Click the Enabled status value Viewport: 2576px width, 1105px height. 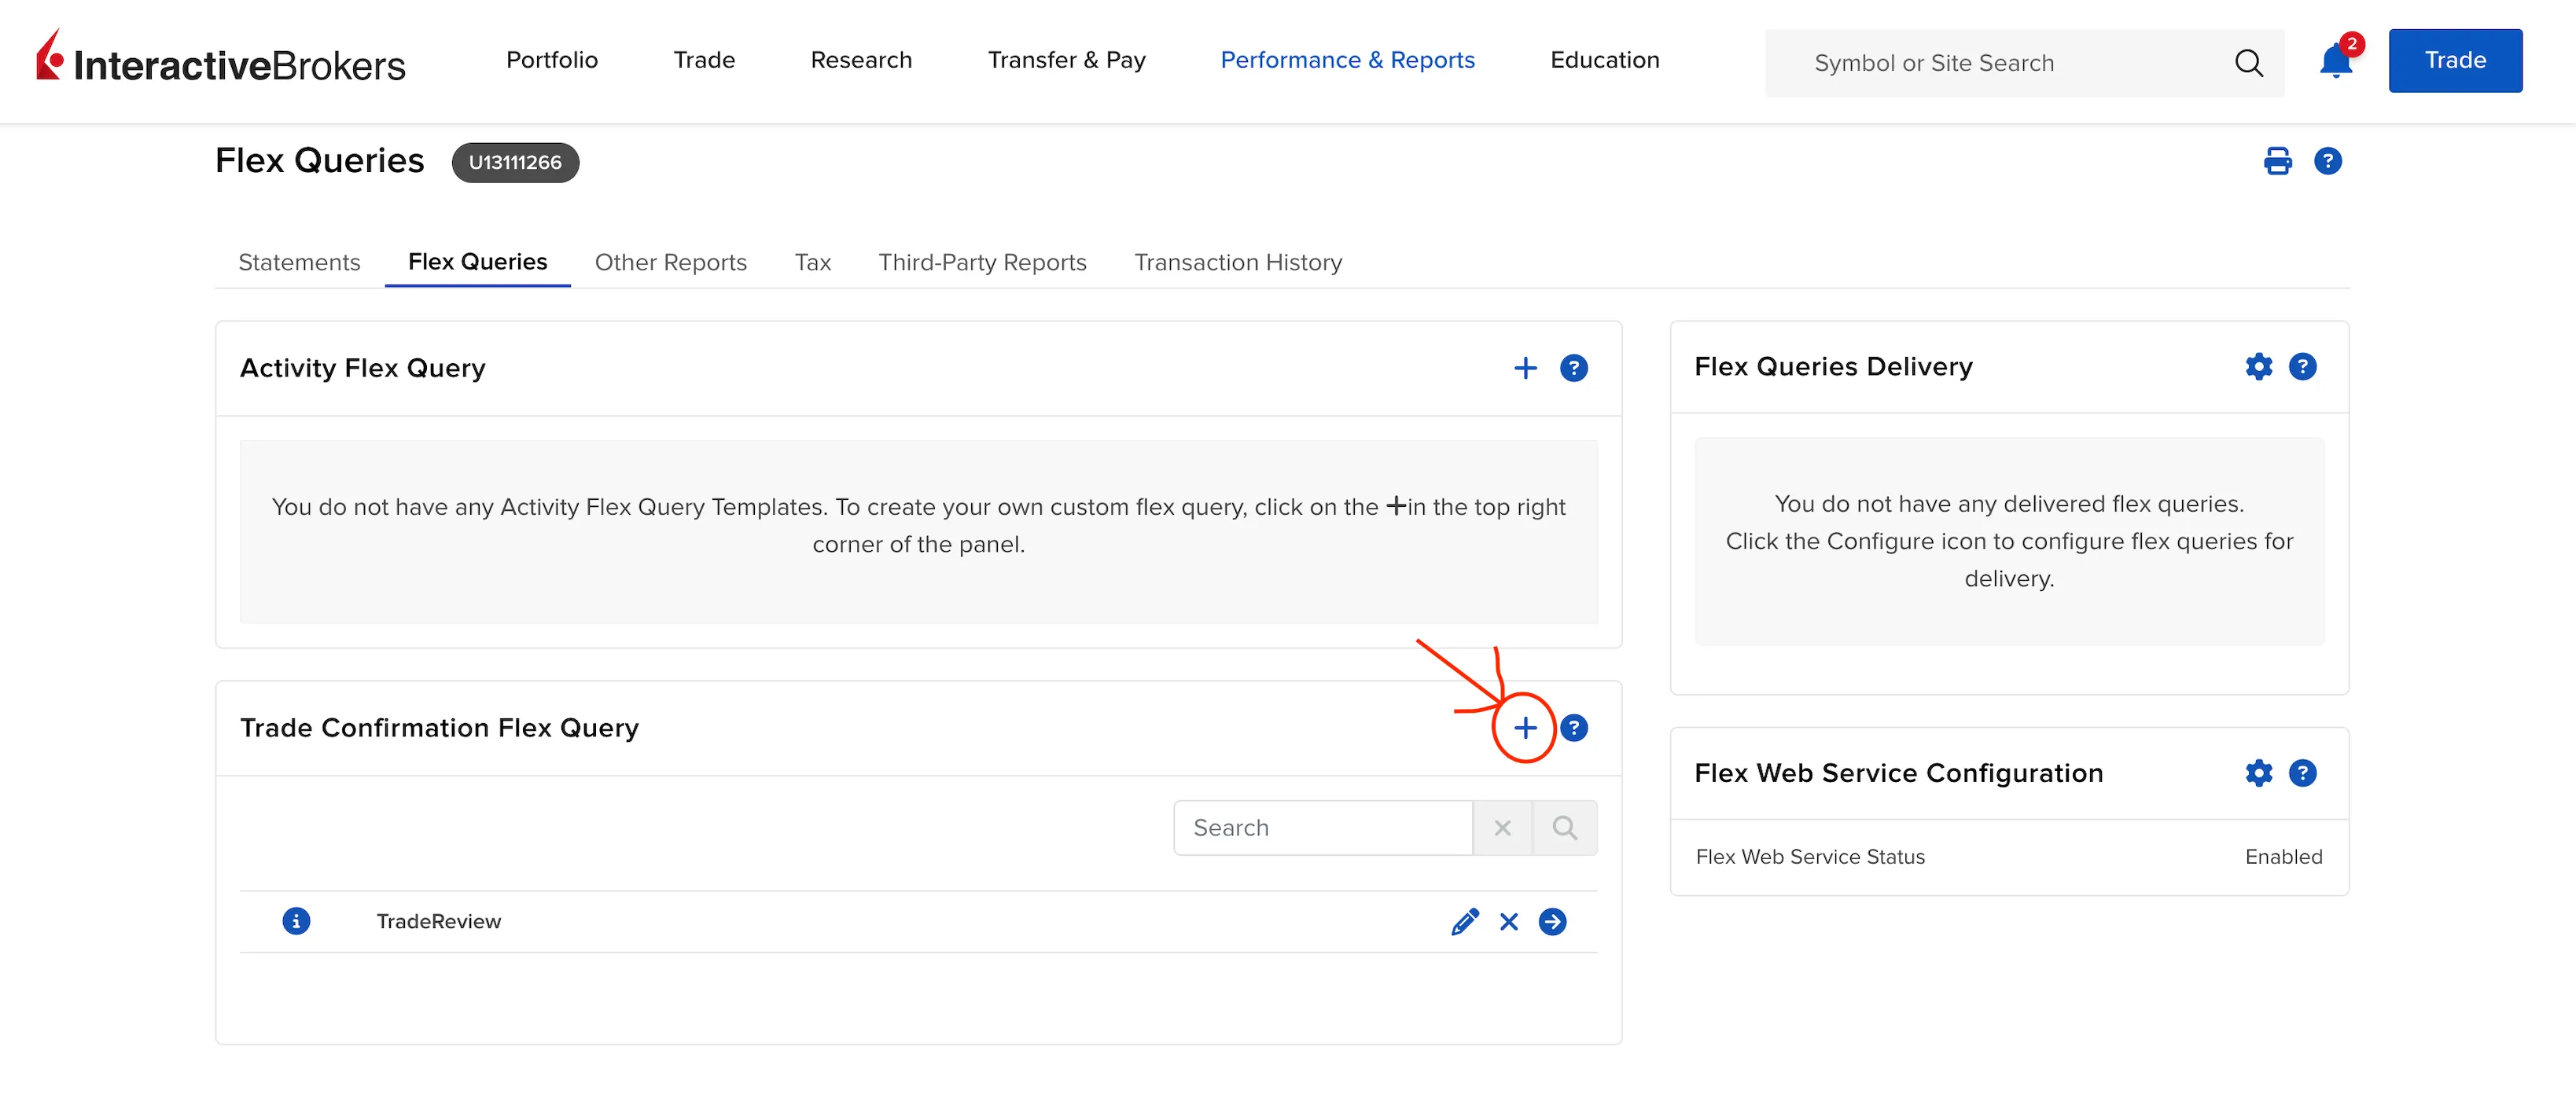coord(2283,856)
